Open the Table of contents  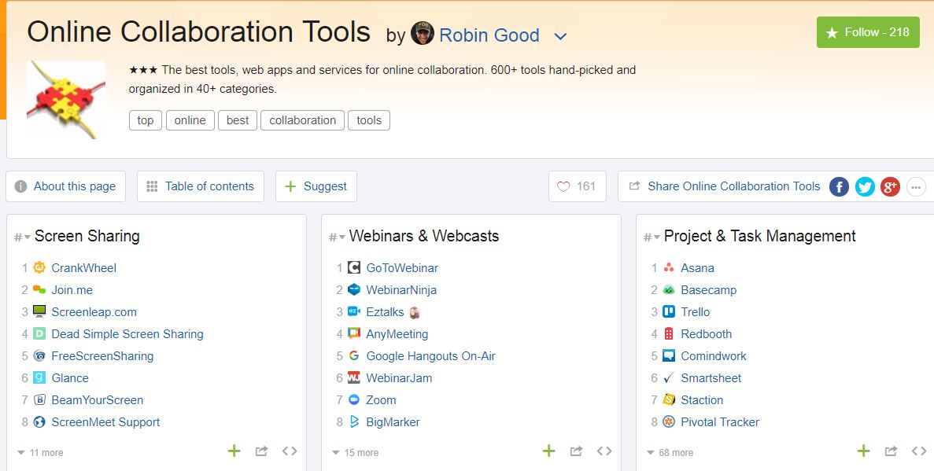(x=200, y=186)
